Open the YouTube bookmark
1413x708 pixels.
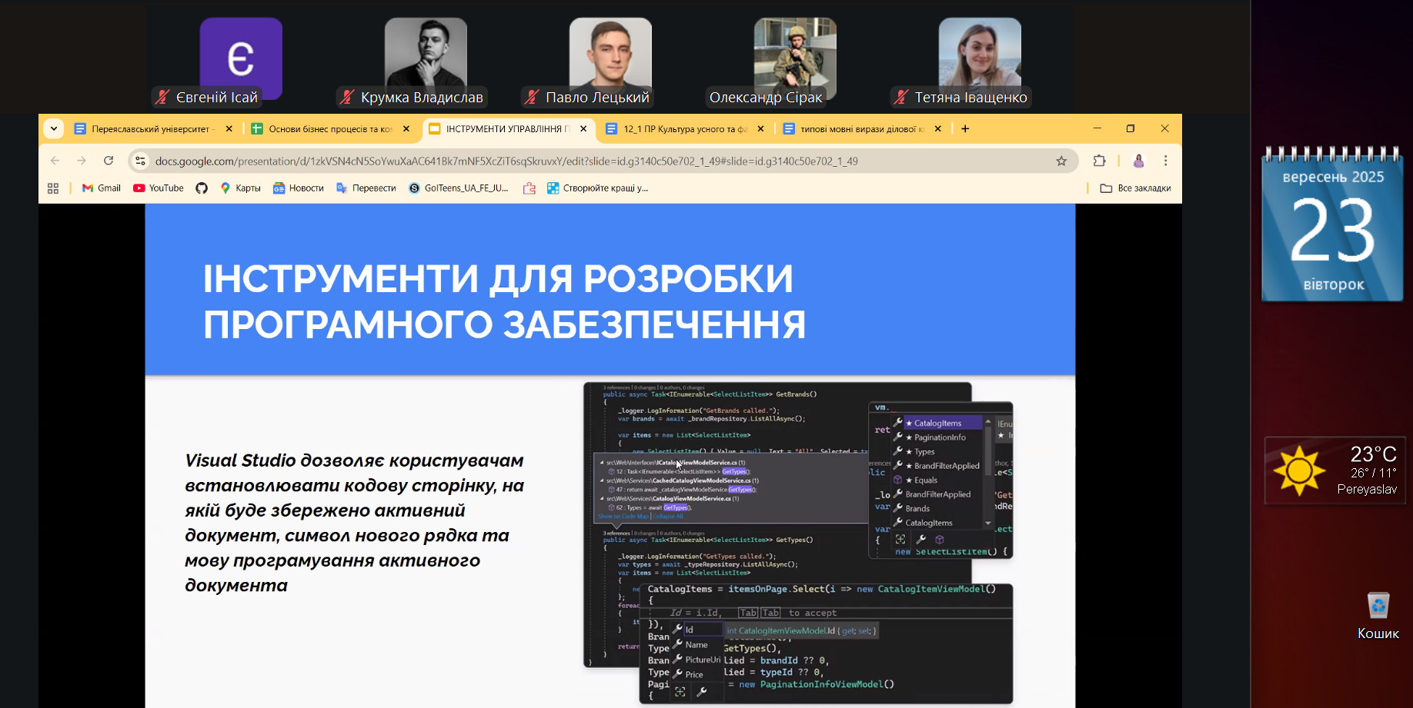click(x=159, y=188)
